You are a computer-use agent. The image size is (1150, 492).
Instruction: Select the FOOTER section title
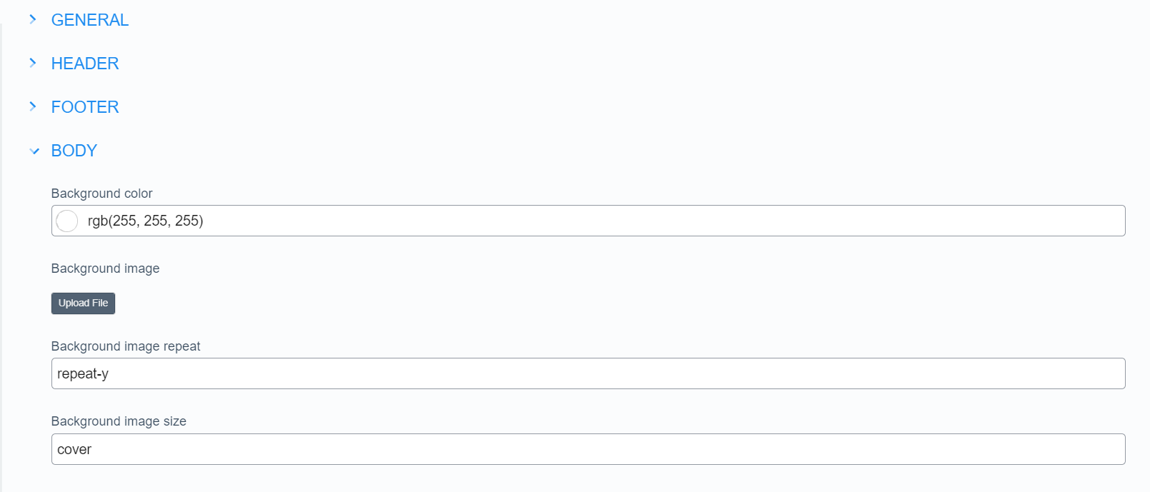(x=85, y=107)
